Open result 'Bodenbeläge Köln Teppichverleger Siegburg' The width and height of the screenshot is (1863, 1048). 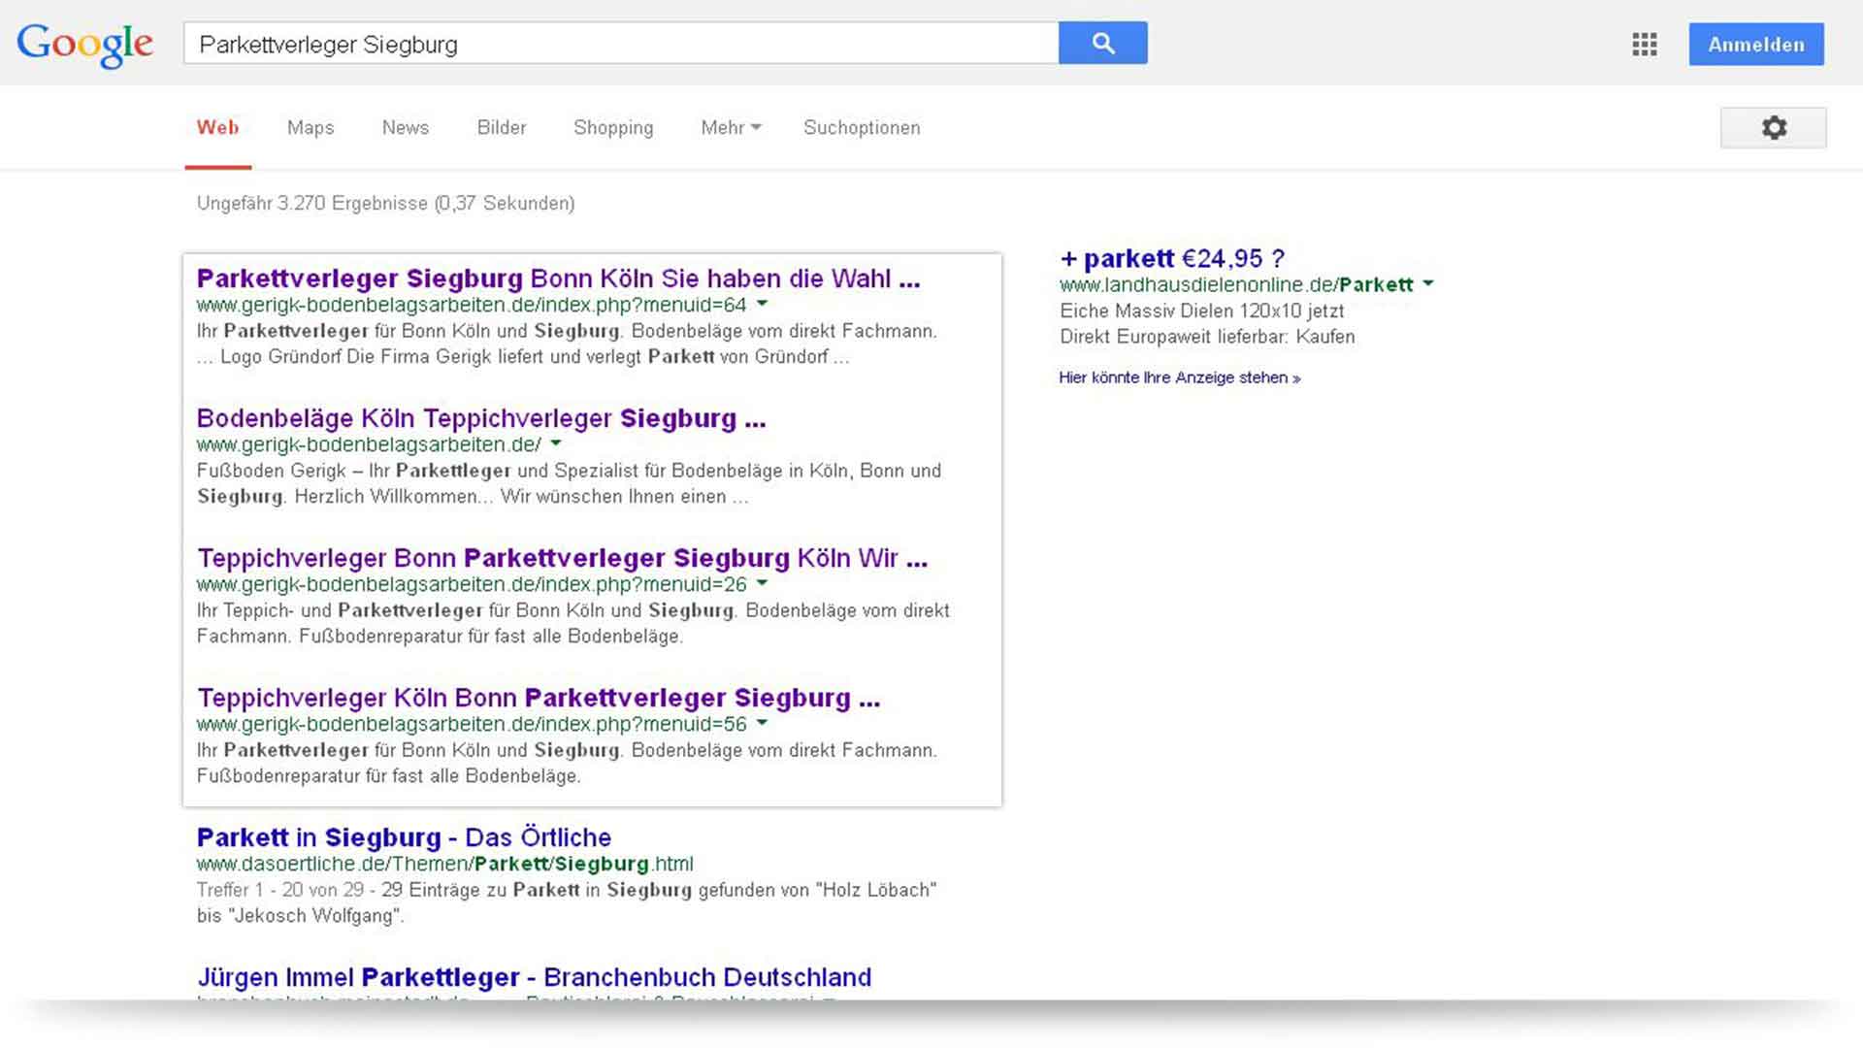(481, 418)
